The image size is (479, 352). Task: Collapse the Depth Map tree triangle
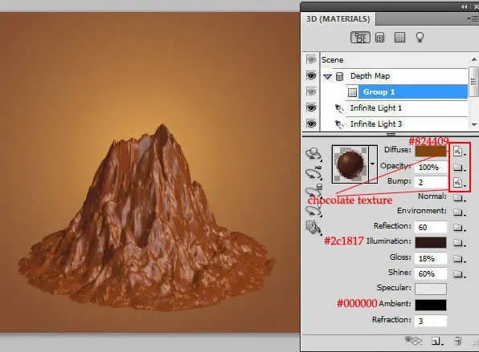pyautogui.click(x=327, y=77)
